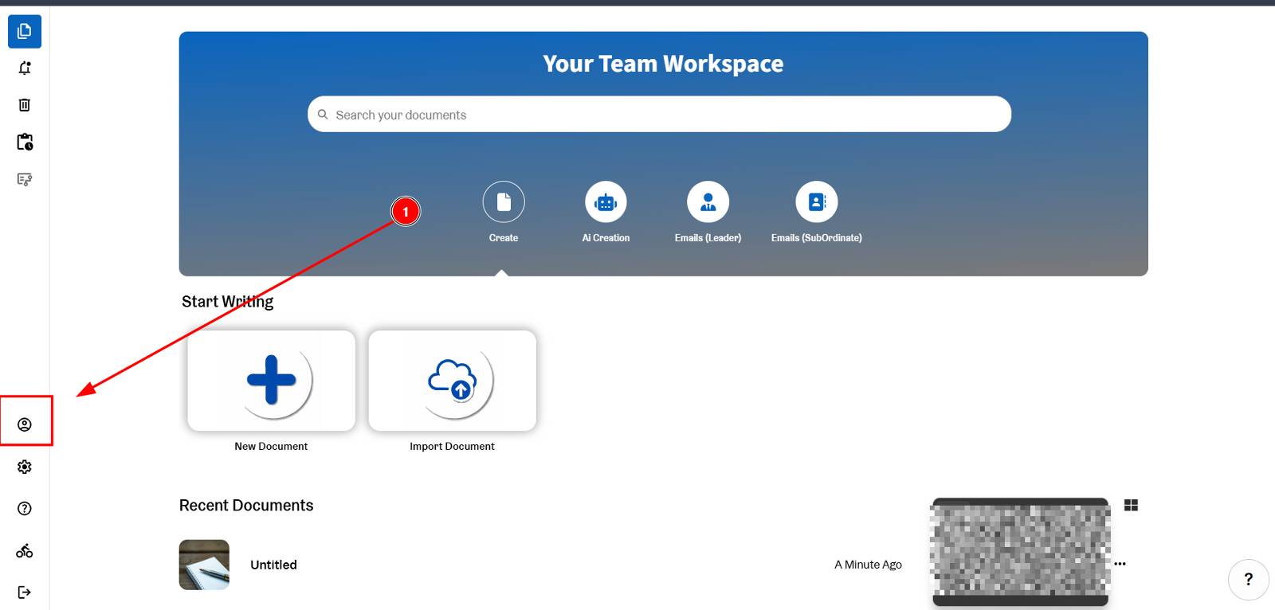Click the Import Document cloud card
This screenshot has width=1275, height=610.
(452, 381)
